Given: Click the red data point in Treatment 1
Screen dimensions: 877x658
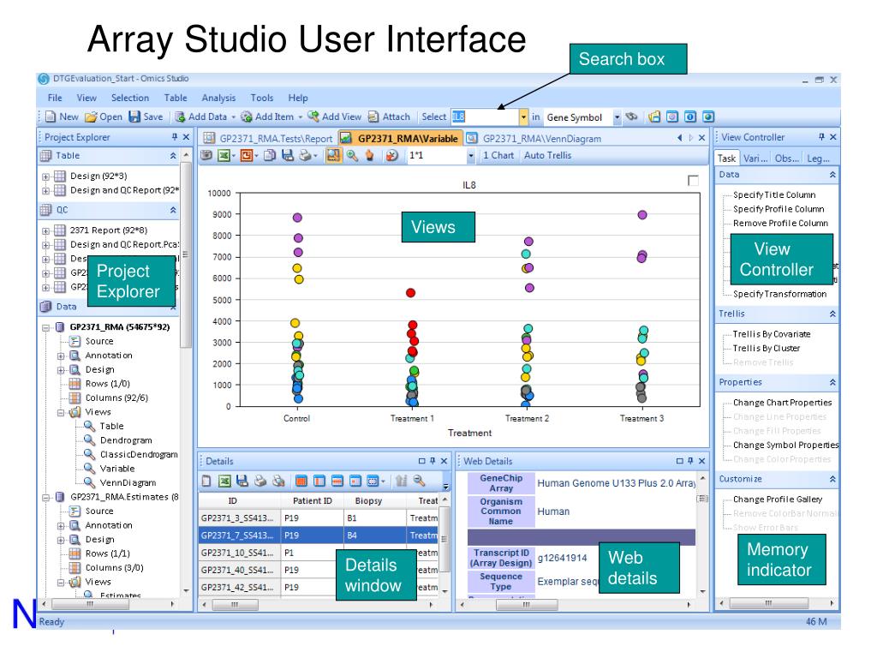Looking at the screenshot, I should tap(410, 293).
